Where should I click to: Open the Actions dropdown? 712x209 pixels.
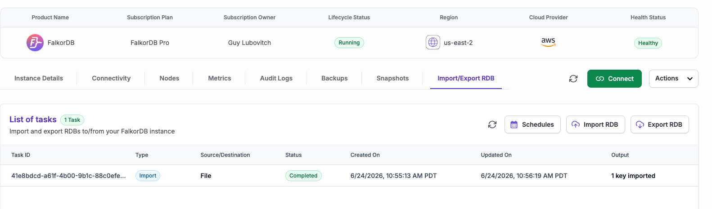pos(673,79)
